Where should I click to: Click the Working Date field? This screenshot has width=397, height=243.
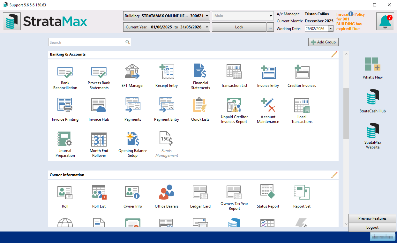click(x=316, y=28)
